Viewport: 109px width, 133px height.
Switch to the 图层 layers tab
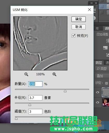tap(99, 63)
